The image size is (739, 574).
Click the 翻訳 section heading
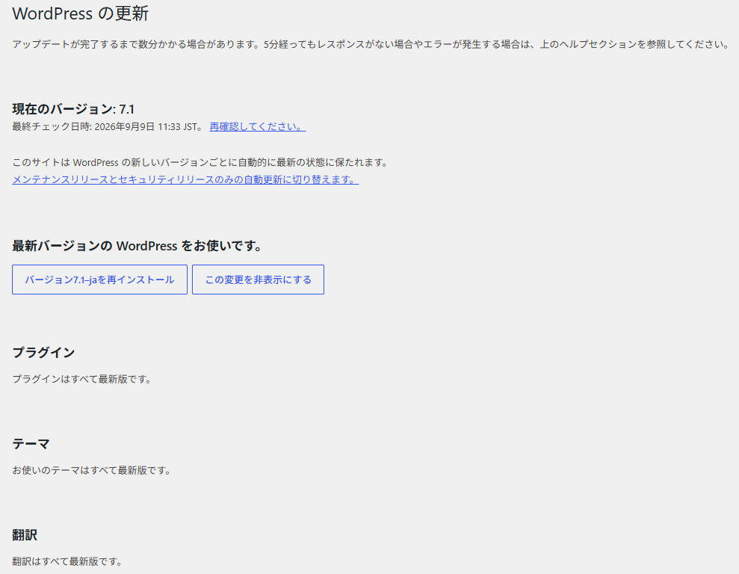click(25, 535)
